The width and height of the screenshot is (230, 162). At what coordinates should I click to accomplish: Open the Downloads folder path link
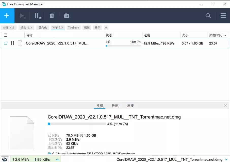93,153
